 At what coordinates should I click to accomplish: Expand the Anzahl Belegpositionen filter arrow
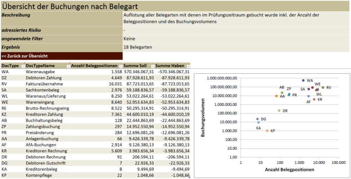click(x=120, y=66)
